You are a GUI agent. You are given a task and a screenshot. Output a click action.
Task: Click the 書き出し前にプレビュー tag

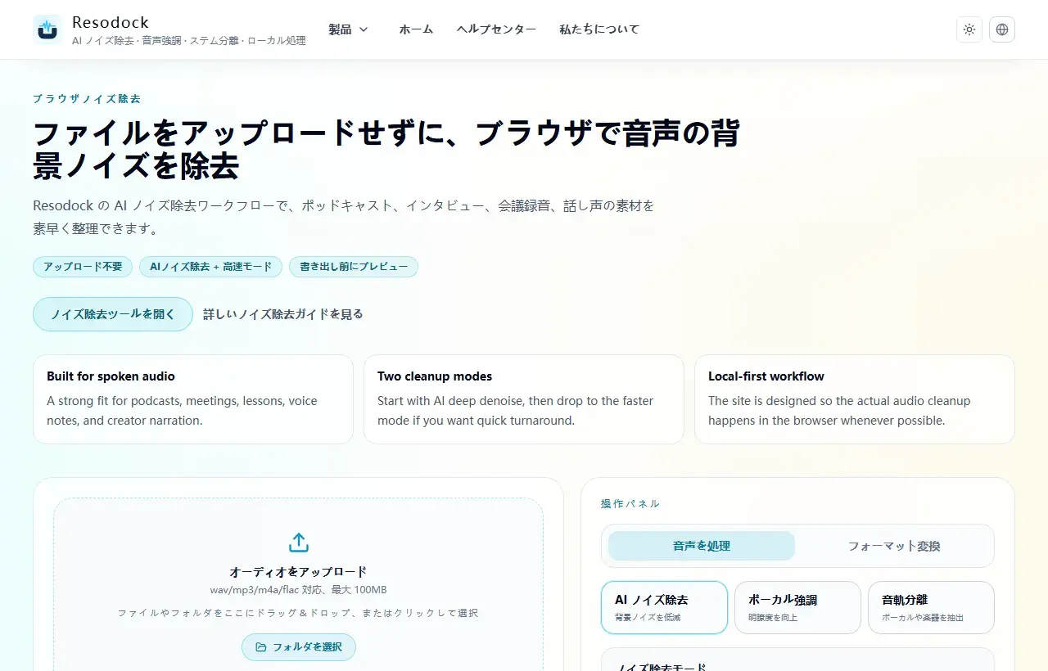354,267
